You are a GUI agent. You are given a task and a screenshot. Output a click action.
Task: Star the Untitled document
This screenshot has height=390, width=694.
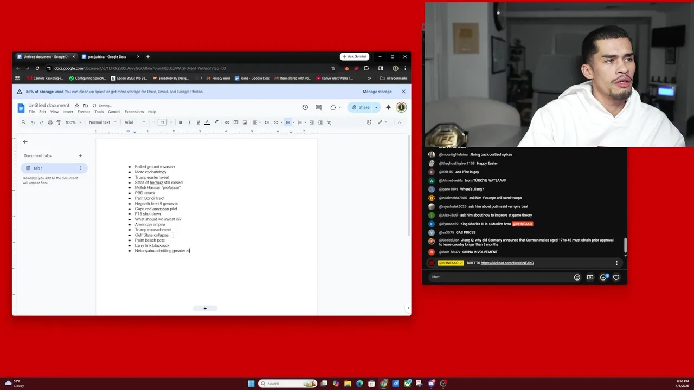pos(77,106)
